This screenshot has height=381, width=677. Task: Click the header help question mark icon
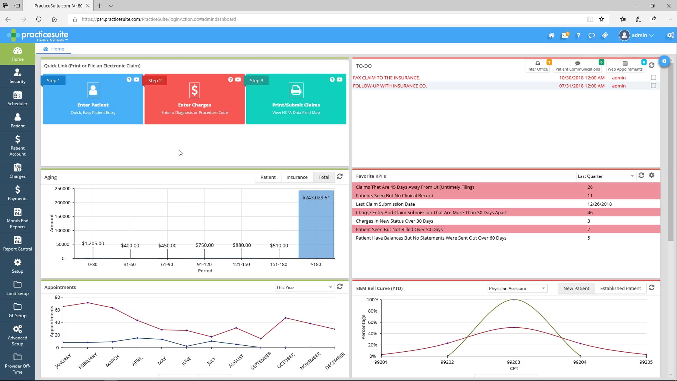tap(578, 35)
